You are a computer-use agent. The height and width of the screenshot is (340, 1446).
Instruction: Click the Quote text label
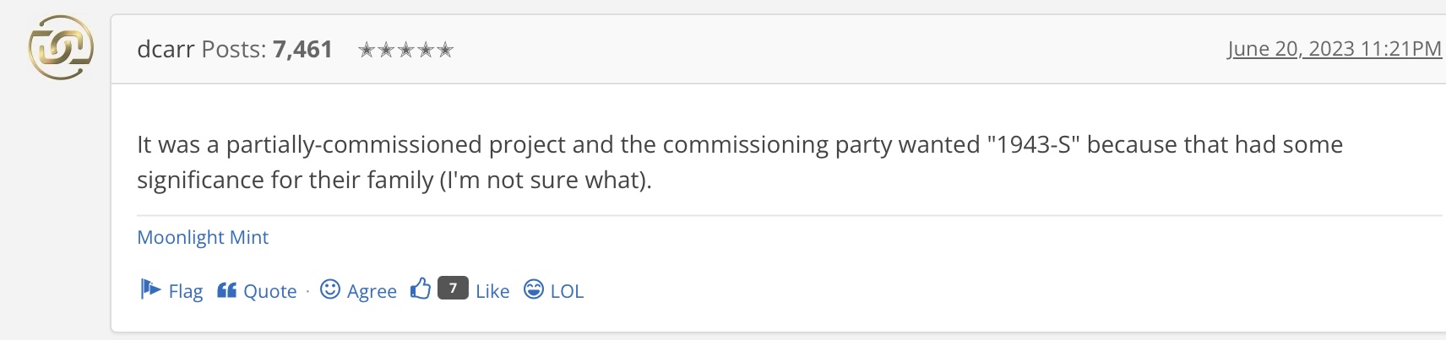click(269, 292)
